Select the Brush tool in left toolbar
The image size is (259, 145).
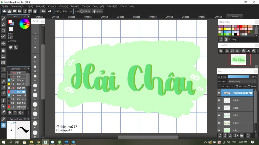(x=3, y=19)
